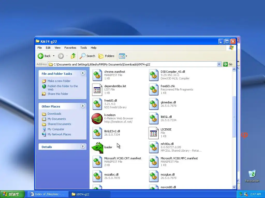
Task: Select the Microsoft.VC80.MFC.manifest icon
Action: [x=154, y=162]
